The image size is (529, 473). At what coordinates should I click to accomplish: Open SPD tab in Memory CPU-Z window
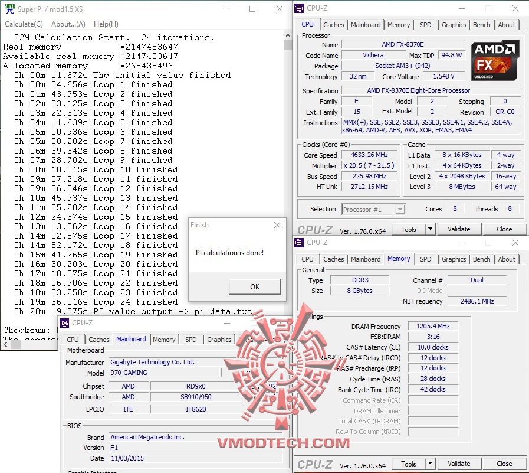[425, 259]
